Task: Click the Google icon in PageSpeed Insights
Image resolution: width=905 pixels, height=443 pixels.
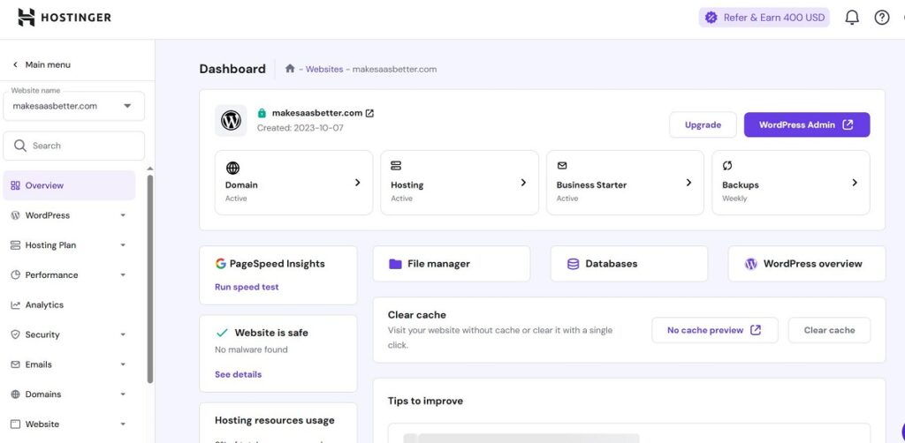Action: [220, 263]
